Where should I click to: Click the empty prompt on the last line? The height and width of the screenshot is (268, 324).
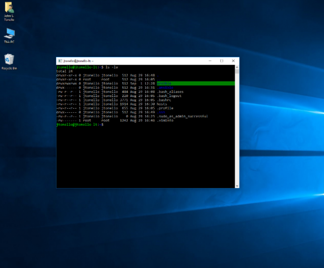[80, 124]
